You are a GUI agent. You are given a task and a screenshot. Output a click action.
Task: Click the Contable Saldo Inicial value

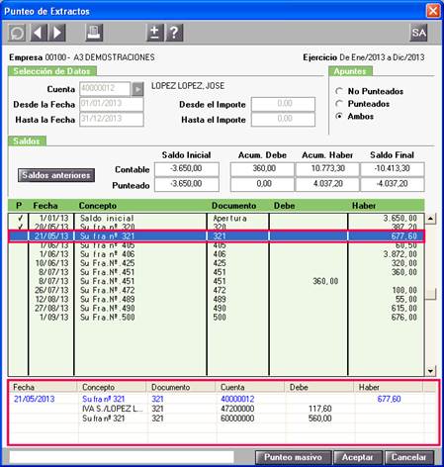(187, 169)
